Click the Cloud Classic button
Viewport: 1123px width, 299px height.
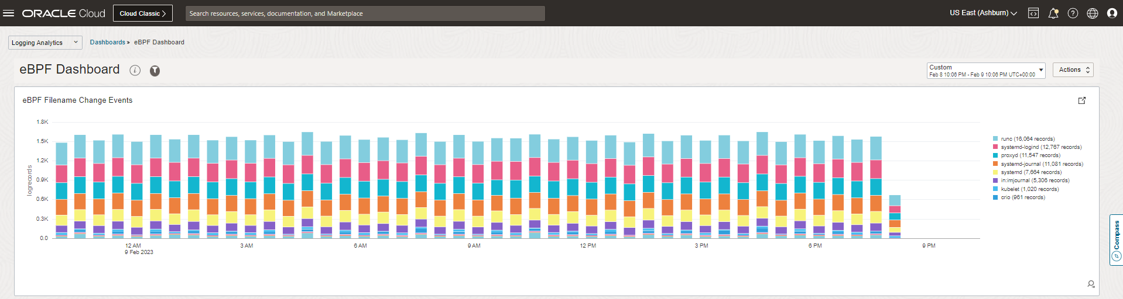[x=143, y=13]
